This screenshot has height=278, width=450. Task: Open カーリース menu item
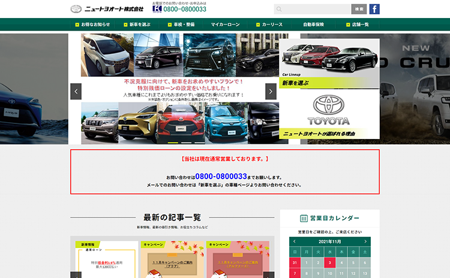269,25
